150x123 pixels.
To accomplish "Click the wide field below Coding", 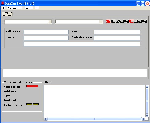I will (82, 44).
